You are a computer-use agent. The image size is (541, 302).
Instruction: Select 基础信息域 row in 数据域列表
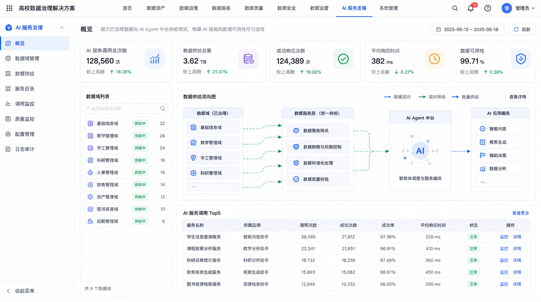[x=126, y=123]
